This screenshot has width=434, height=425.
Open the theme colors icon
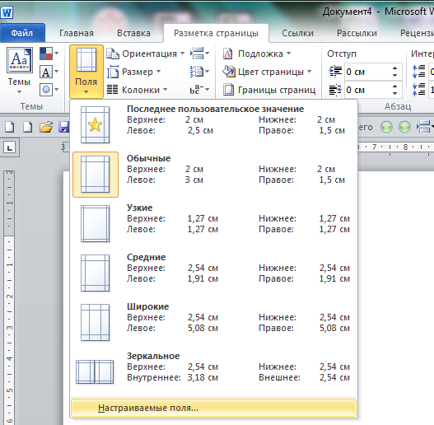pos(49,54)
